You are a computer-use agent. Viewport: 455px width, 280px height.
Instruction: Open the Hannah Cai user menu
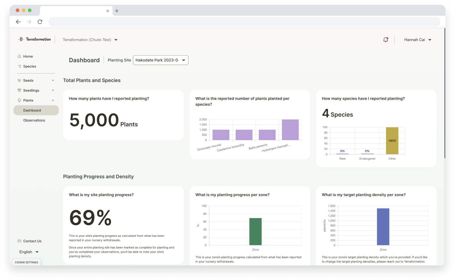[x=417, y=40]
